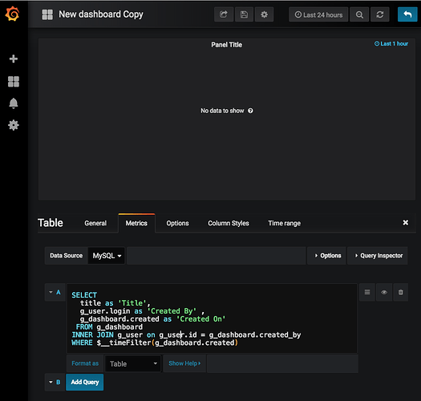Click the Create plus icon in sidebar
421x401 pixels.
[x=14, y=59]
